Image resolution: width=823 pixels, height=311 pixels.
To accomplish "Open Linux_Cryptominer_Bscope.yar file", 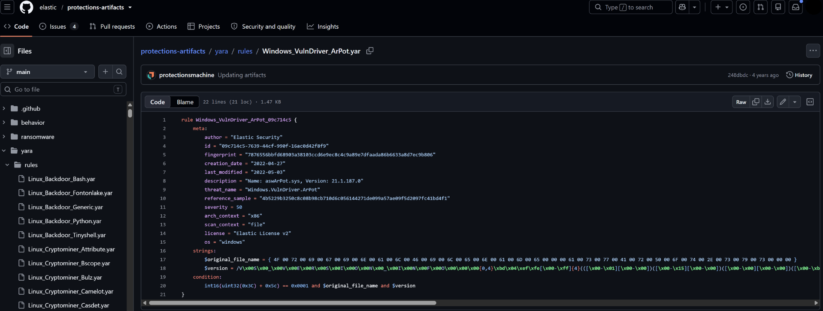I will point(69,263).
